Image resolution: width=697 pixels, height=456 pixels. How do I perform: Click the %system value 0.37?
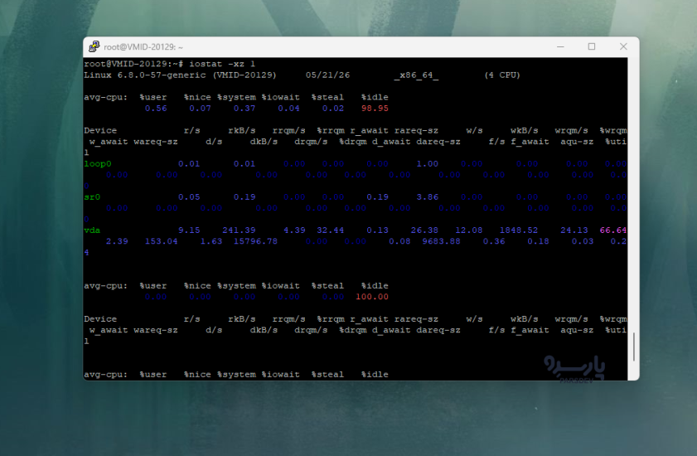click(244, 108)
